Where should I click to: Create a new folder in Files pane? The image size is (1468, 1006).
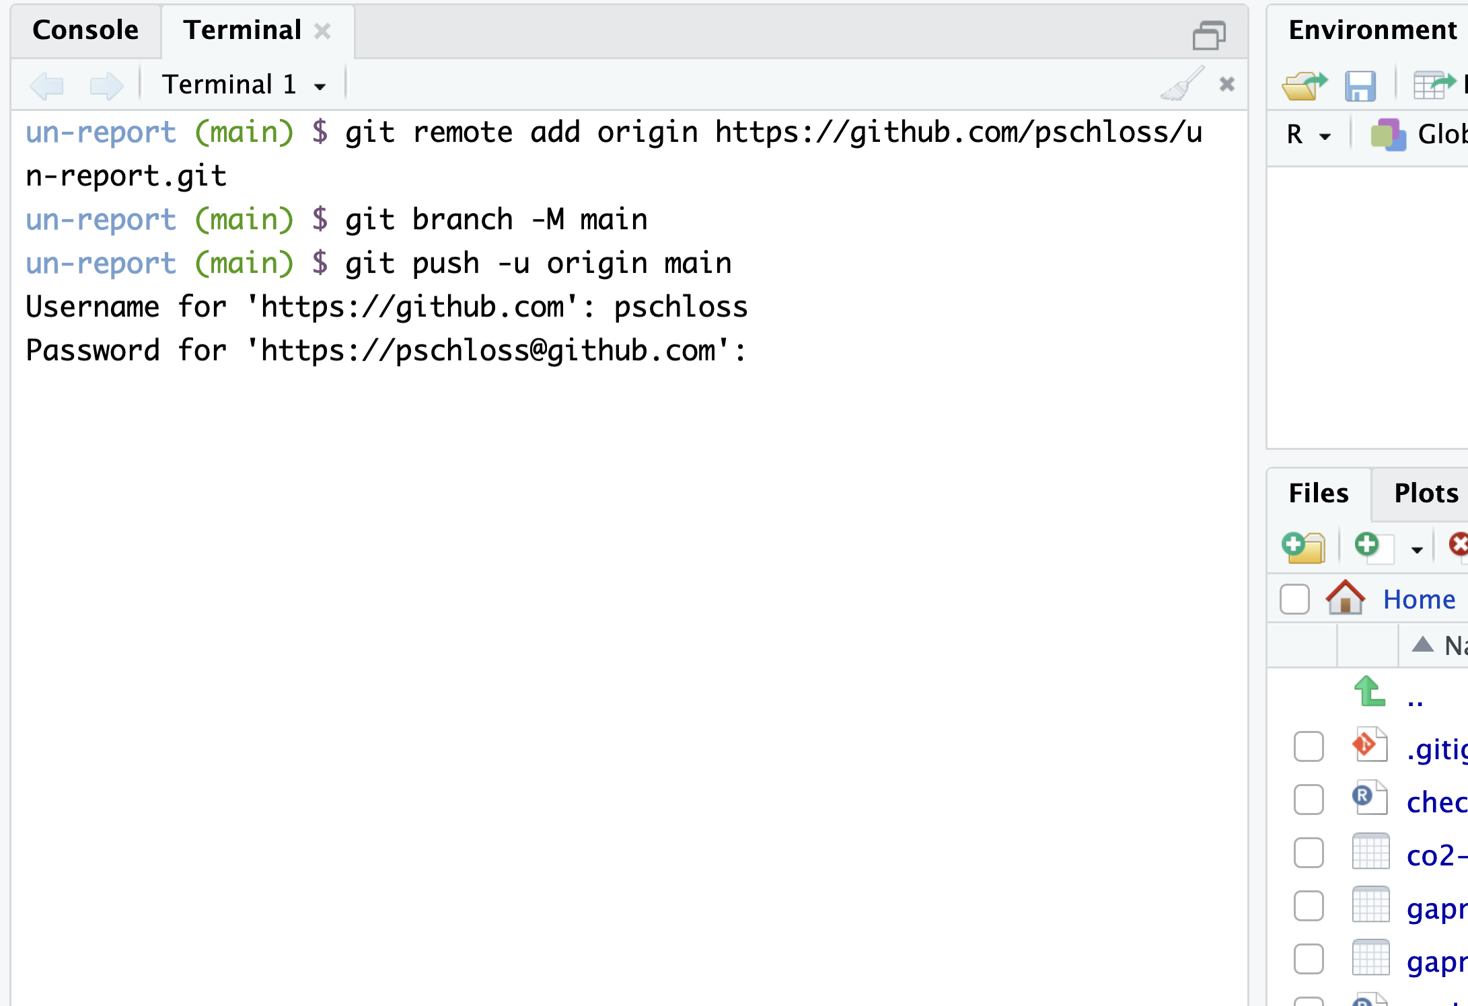coord(1303,547)
